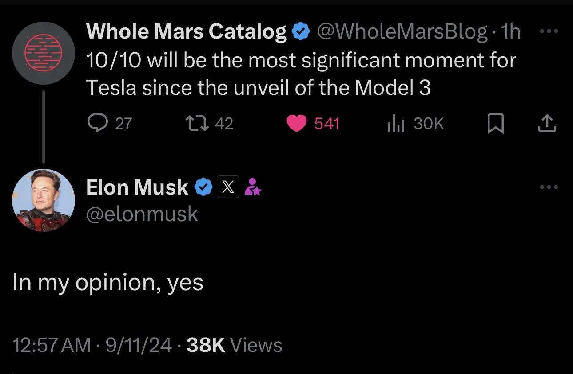573x374 pixels.
Task: Open Elon Musk's profile picture
Action: [x=43, y=200]
